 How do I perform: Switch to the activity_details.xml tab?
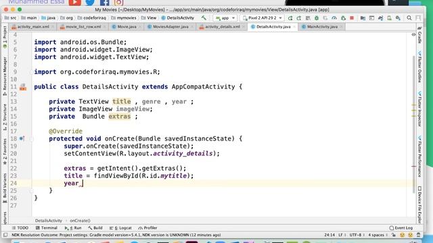223,27
